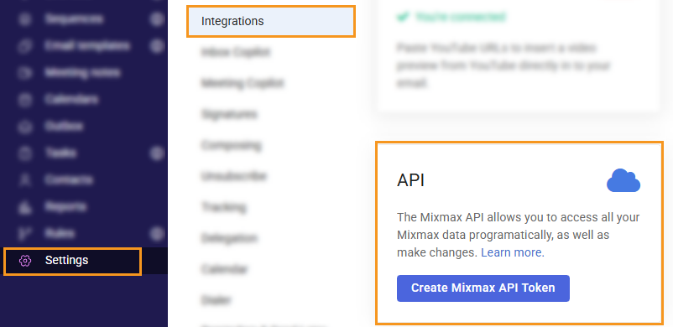673x327 pixels.
Task: Select Calendar settings section
Action: click(225, 269)
